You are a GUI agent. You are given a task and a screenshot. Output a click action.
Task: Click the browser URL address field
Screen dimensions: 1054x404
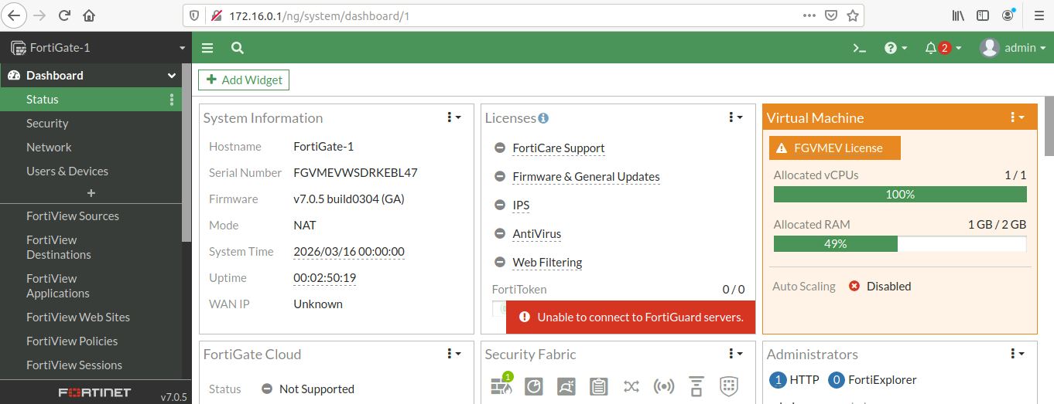(511, 15)
